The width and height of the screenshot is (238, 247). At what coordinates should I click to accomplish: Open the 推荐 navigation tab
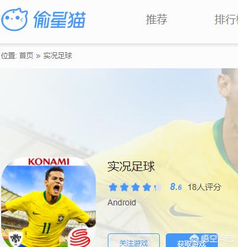point(156,19)
